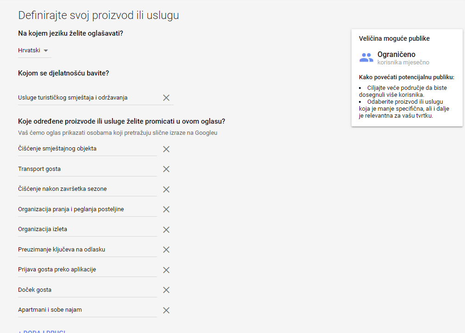Viewport: 465px width, 333px height.
Task: Remove the "Čišćenje smještajnog objekta" entry
Action: tap(166, 149)
